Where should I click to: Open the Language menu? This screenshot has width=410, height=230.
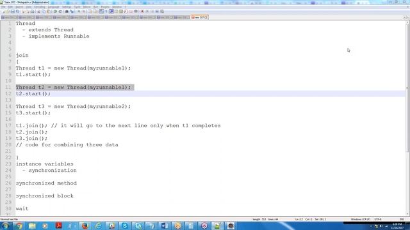(x=54, y=7)
